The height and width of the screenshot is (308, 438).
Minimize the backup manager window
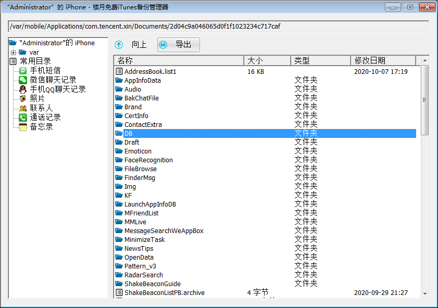point(393,7)
